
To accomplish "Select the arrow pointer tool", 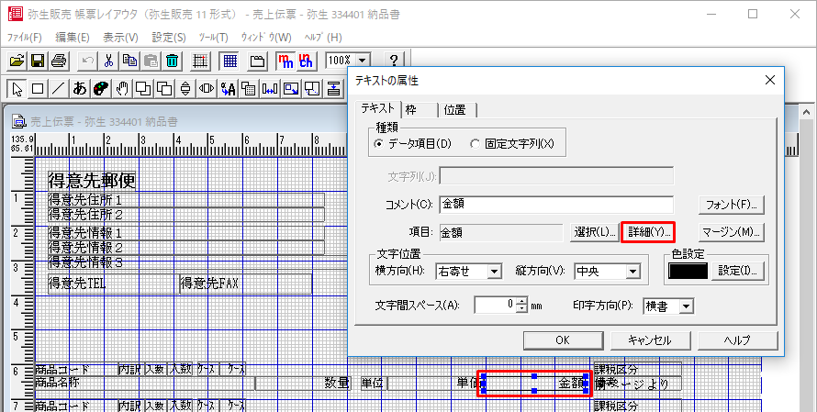I will (x=17, y=89).
